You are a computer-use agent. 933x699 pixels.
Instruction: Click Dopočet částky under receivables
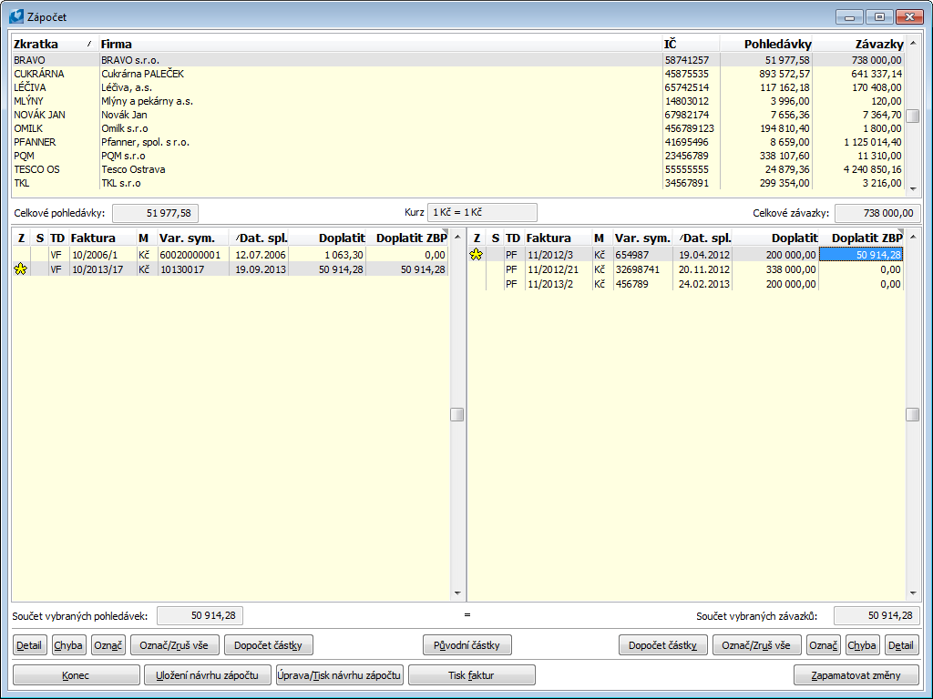pos(269,645)
